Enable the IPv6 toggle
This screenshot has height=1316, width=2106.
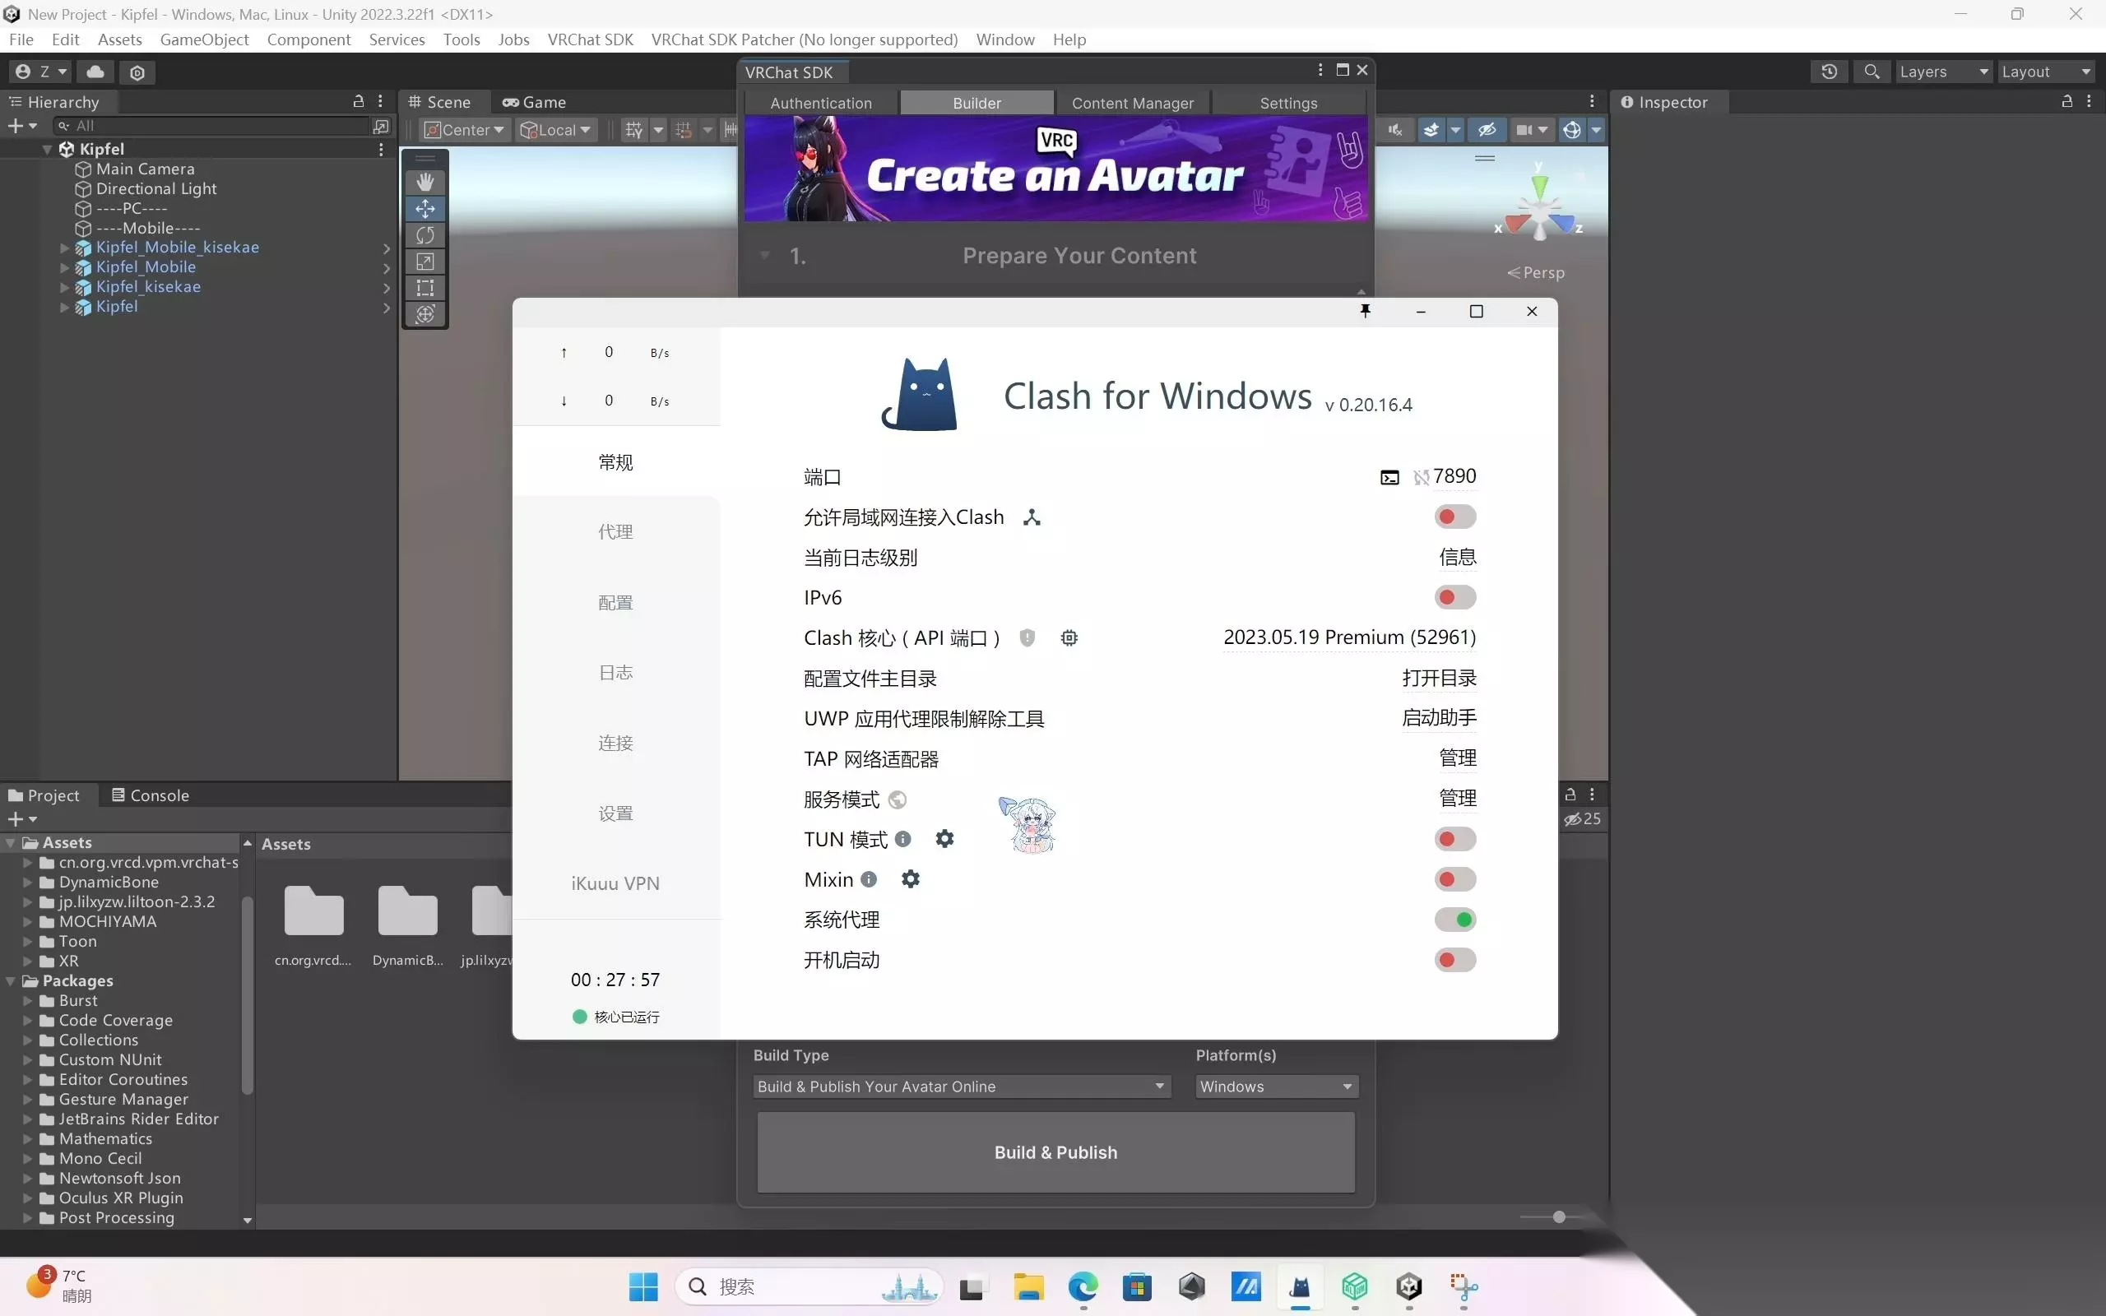[x=1455, y=597]
